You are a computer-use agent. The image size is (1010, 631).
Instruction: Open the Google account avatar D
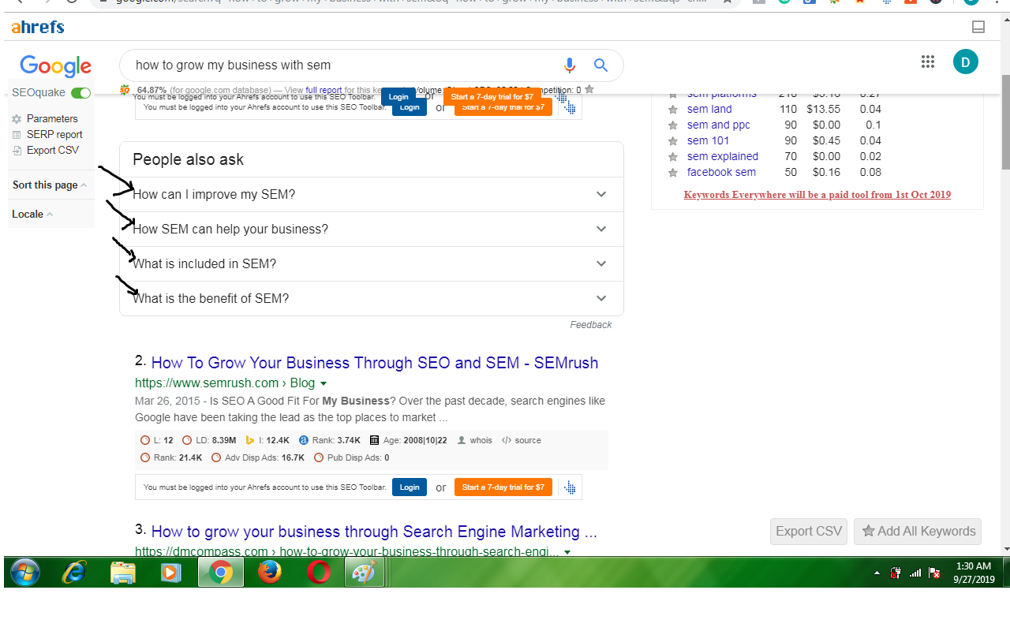tap(966, 62)
